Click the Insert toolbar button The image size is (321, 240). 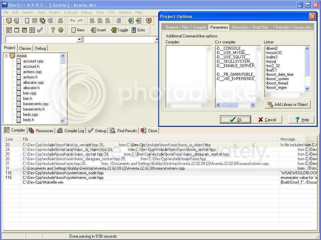pyautogui.click(x=98, y=30)
